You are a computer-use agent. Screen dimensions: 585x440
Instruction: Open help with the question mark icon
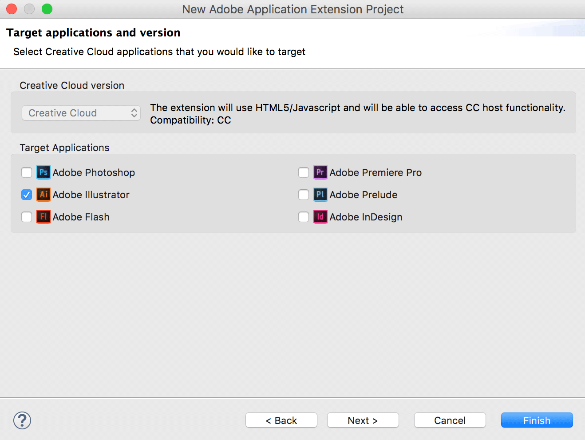pyautogui.click(x=22, y=420)
